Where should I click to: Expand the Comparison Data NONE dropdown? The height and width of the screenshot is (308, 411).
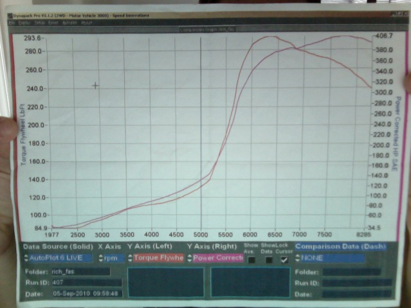329,258
